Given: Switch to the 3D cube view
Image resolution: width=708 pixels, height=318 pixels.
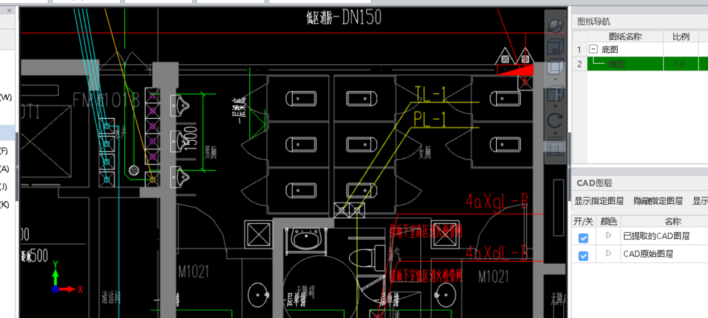Looking at the screenshot, I should pyautogui.click(x=555, y=48).
